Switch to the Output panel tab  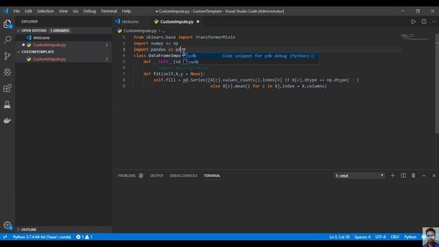pos(156,176)
